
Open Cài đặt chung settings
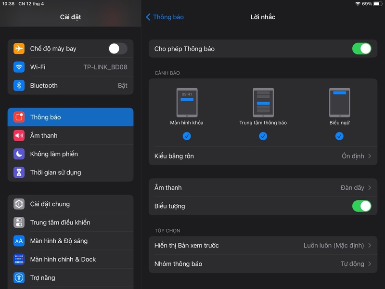point(70,204)
